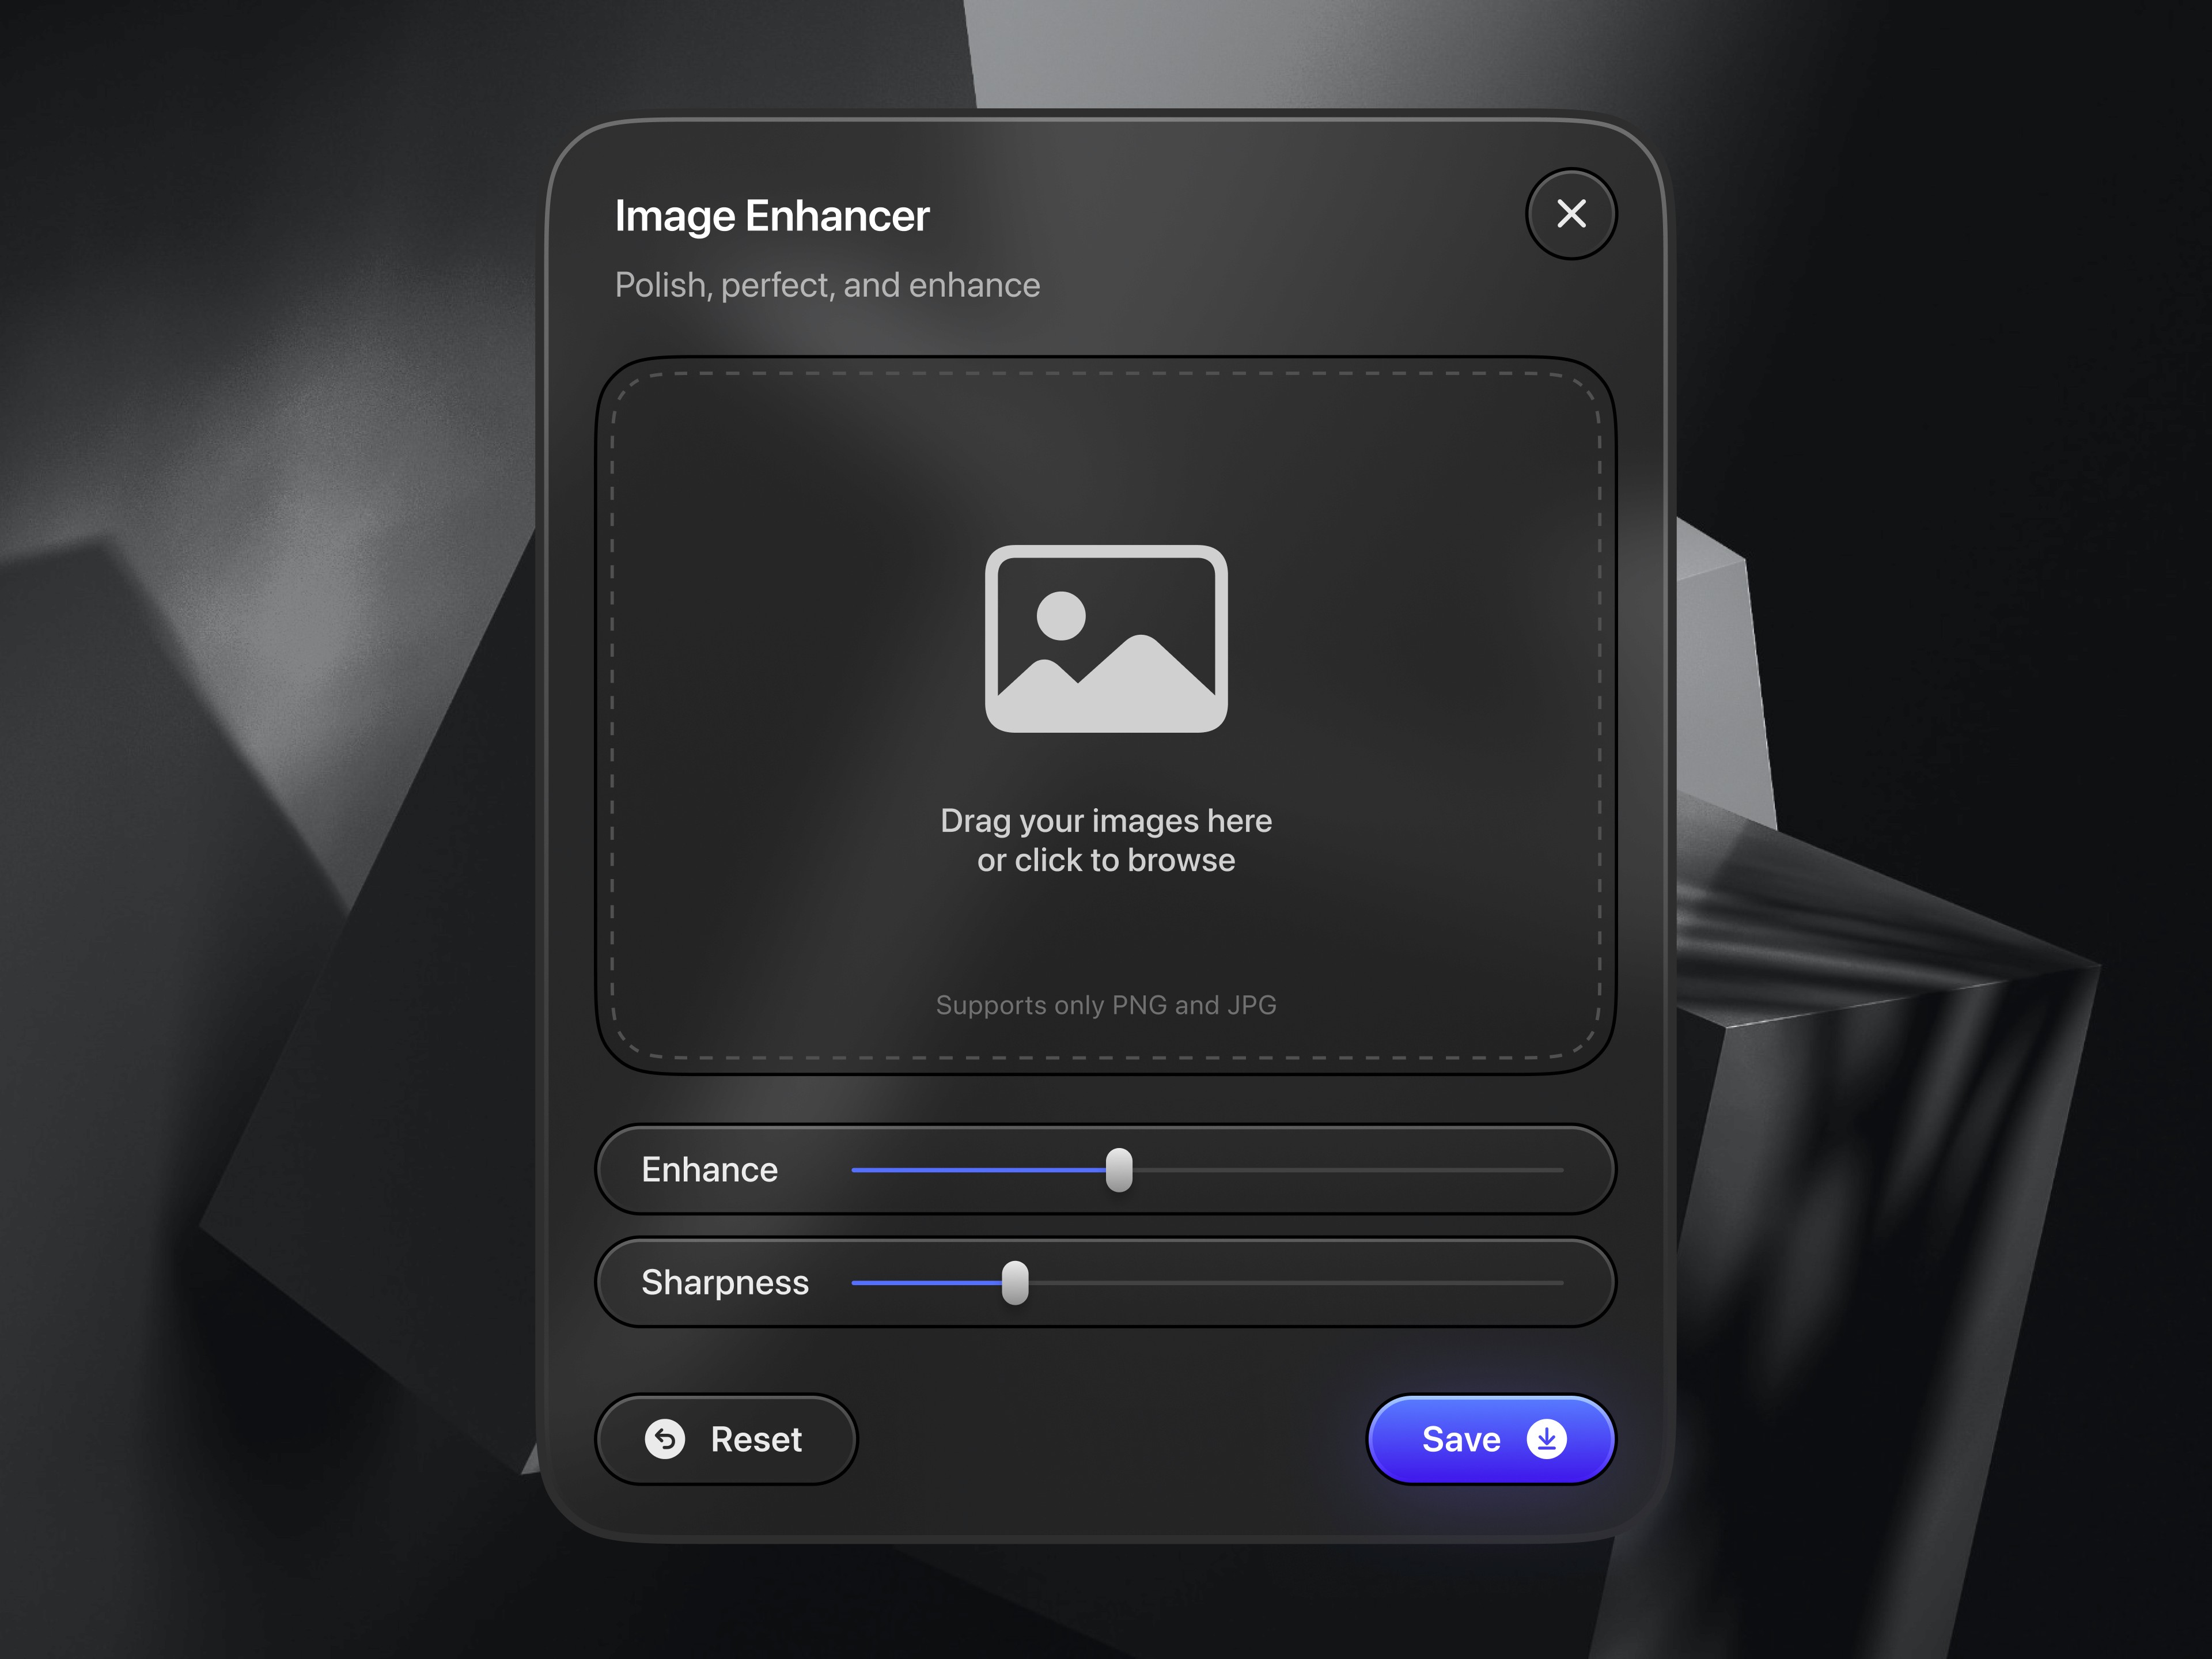Click the Enhance label
The image size is (2212, 1659).
point(709,1170)
